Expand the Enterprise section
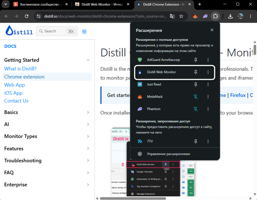Screen dimensions: 257x200 tap(88, 185)
